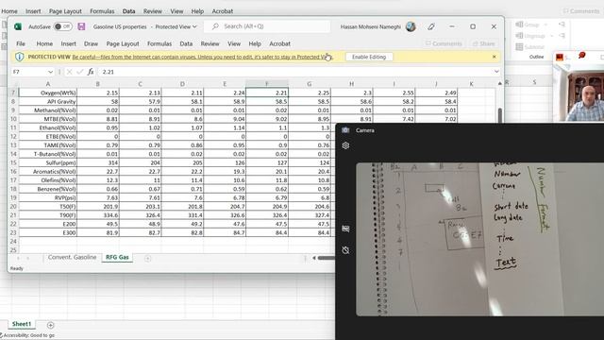Image resolution: width=604 pixels, height=340 pixels.
Task: Click the 'MTBE(%Vol)' cell
Action: point(48,119)
